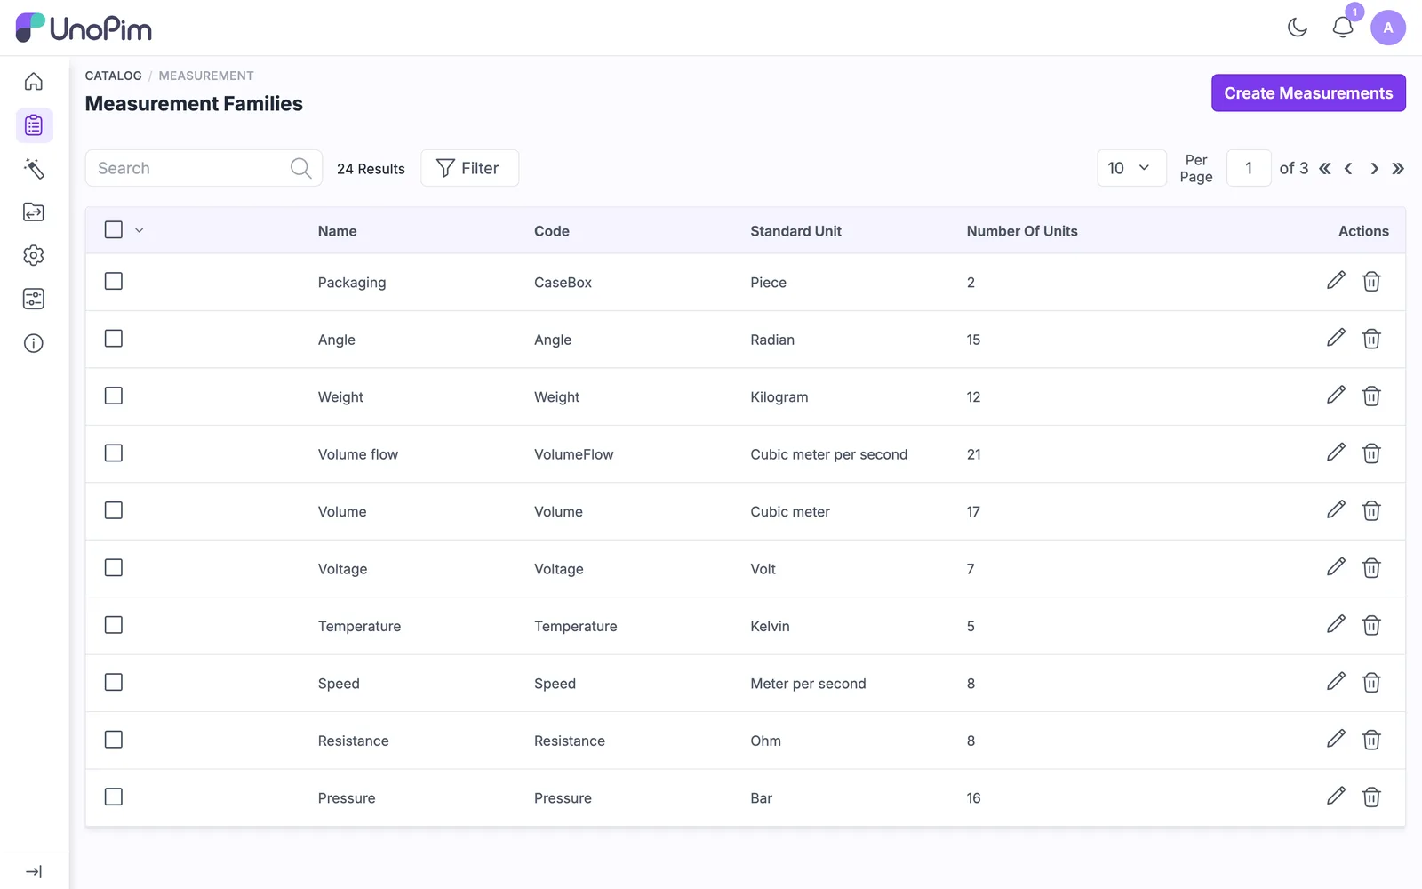Select the Volume row checkbox
Screen dimensions: 1422x889
click(x=114, y=510)
